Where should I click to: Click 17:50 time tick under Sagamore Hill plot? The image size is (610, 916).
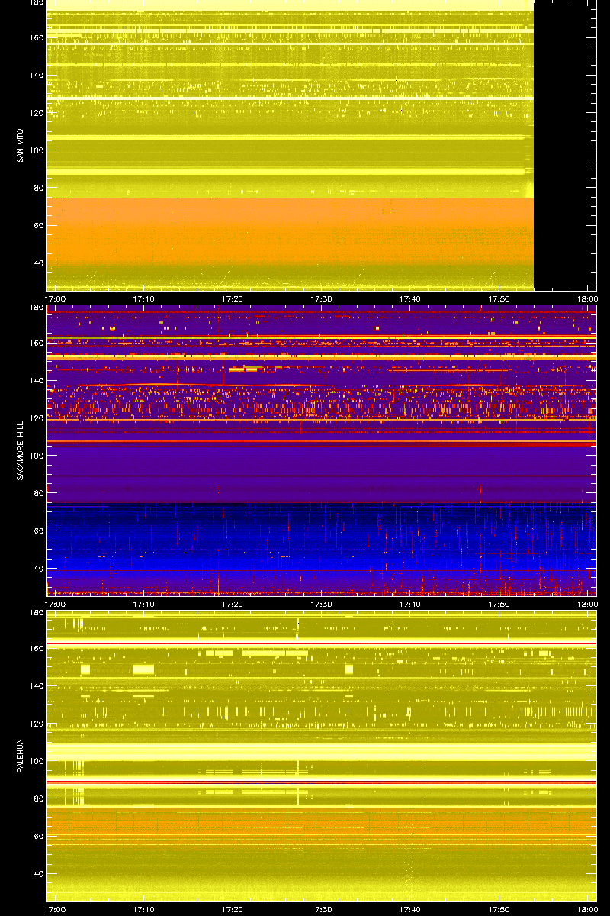pyautogui.click(x=499, y=604)
